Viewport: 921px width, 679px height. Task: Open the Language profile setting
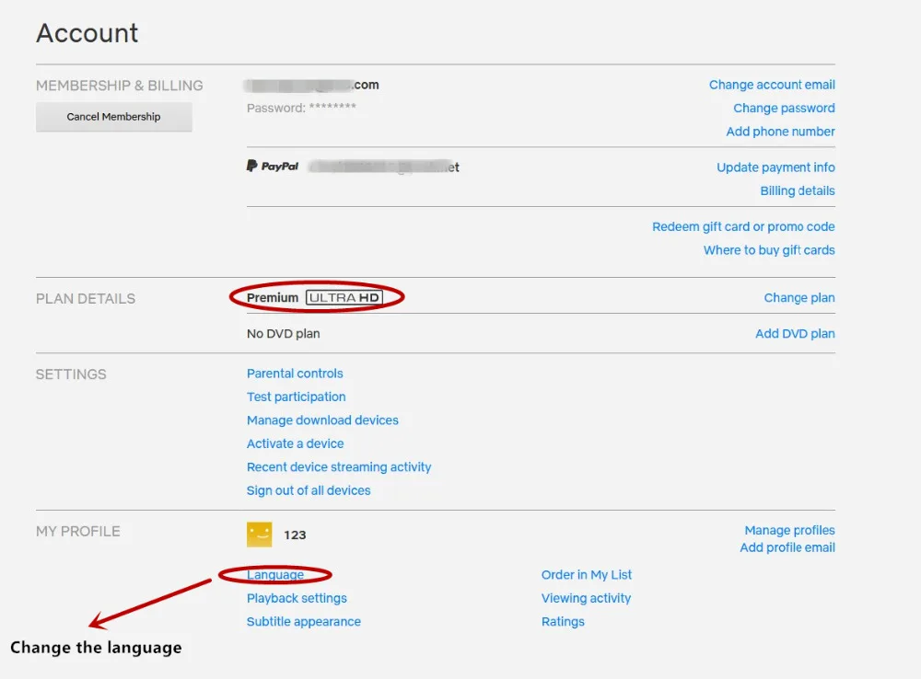tap(275, 575)
